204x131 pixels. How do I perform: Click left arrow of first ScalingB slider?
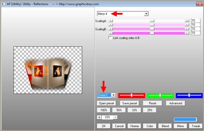110,29
